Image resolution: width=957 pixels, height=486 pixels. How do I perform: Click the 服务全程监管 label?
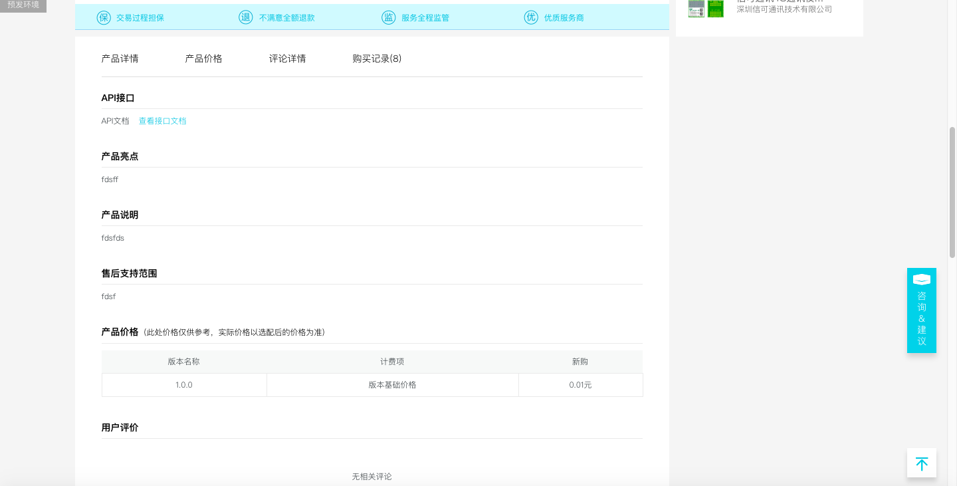[425, 18]
